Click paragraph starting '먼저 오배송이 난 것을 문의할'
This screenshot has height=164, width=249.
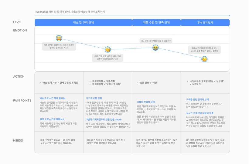[204, 105]
